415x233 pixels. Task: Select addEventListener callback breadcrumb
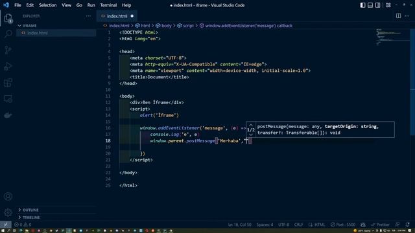pyautogui.click(x=246, y=26)
